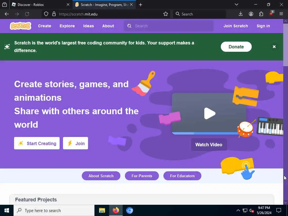288x216 pixels.
Task: Show hidden system tray icons
Action: tap(238, 210)
